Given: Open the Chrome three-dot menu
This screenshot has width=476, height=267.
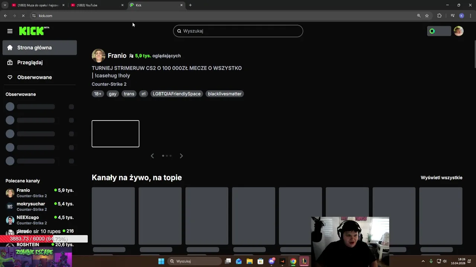Looking at the screenshot, I should (471, 16).
